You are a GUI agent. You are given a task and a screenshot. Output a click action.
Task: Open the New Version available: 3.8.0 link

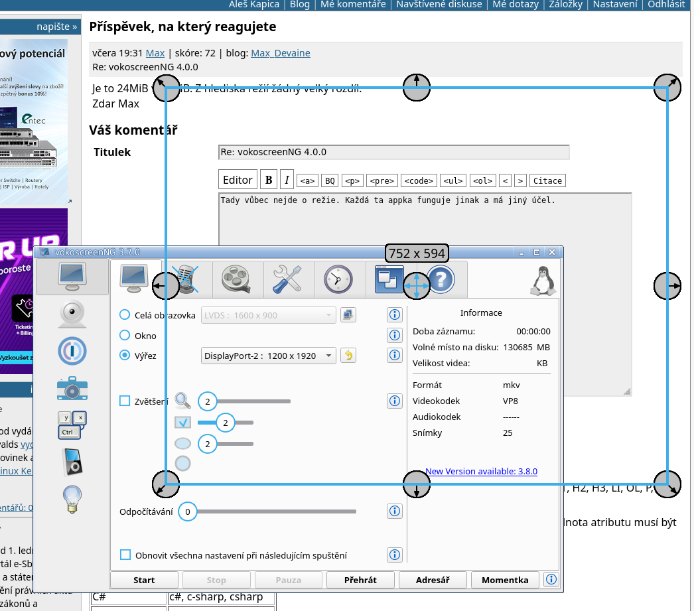(x=481, y=471)
